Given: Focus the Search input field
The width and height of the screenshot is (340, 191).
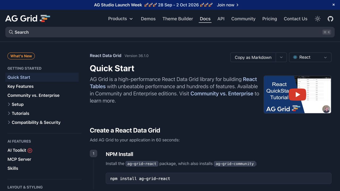Looking at the screenshot, I should (x=170, y=32).
